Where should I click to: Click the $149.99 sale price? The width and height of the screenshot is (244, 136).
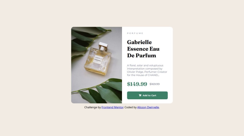pyautogui.click(x=137, y=84)
